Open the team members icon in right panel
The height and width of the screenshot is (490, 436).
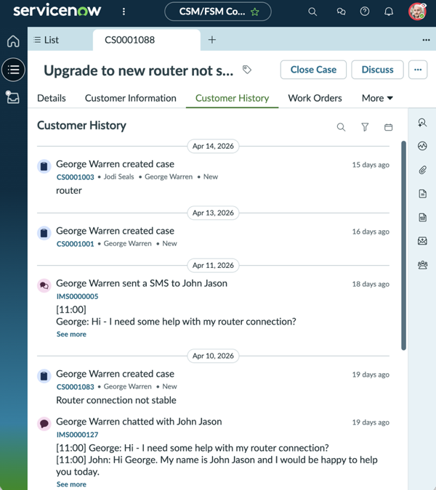point(422,265)
